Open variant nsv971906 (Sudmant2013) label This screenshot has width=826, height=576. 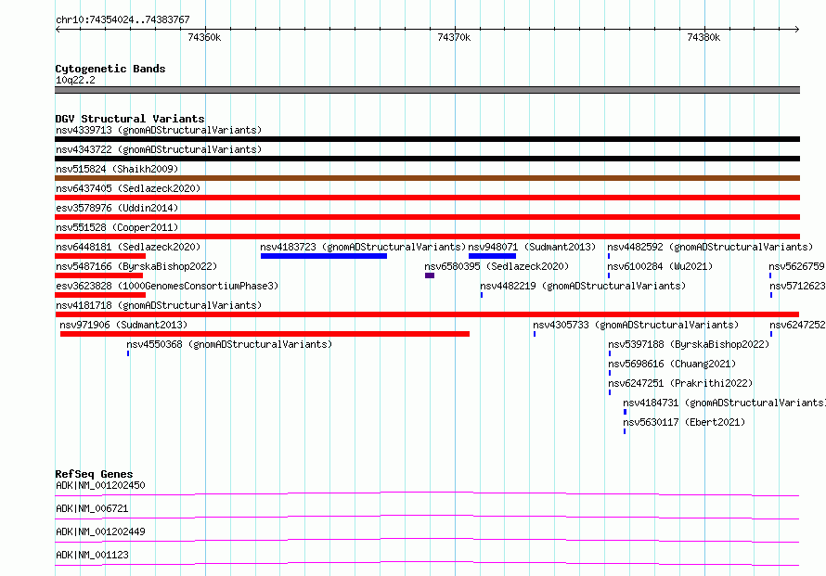pyautogui.click(x=123, y=325)
